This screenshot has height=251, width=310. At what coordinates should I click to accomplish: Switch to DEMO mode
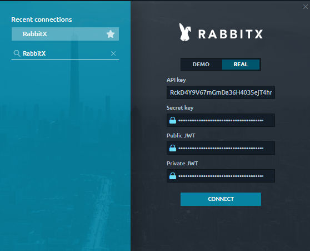click(x=201, y=65)
